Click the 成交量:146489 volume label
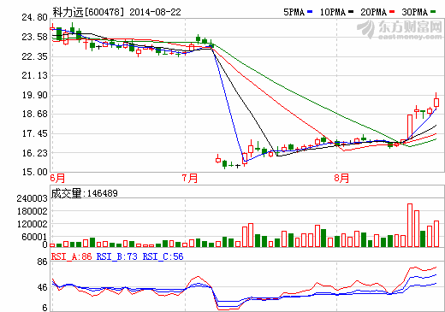Image resolution: width=445 pixels, height=312 pixels. 85,193
